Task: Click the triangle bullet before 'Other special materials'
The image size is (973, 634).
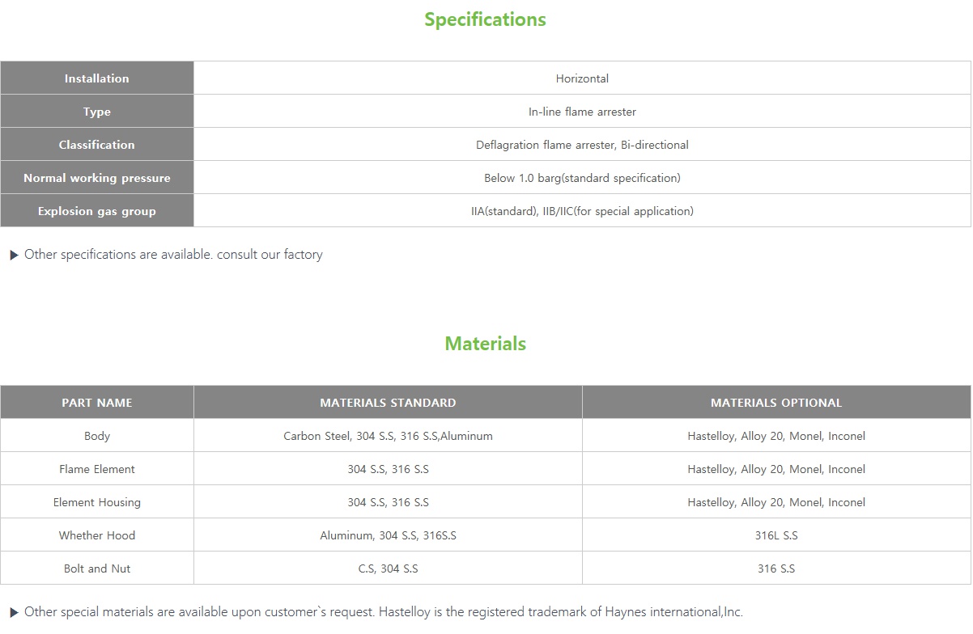Action: pyautogui.click(x=14, y=613)
